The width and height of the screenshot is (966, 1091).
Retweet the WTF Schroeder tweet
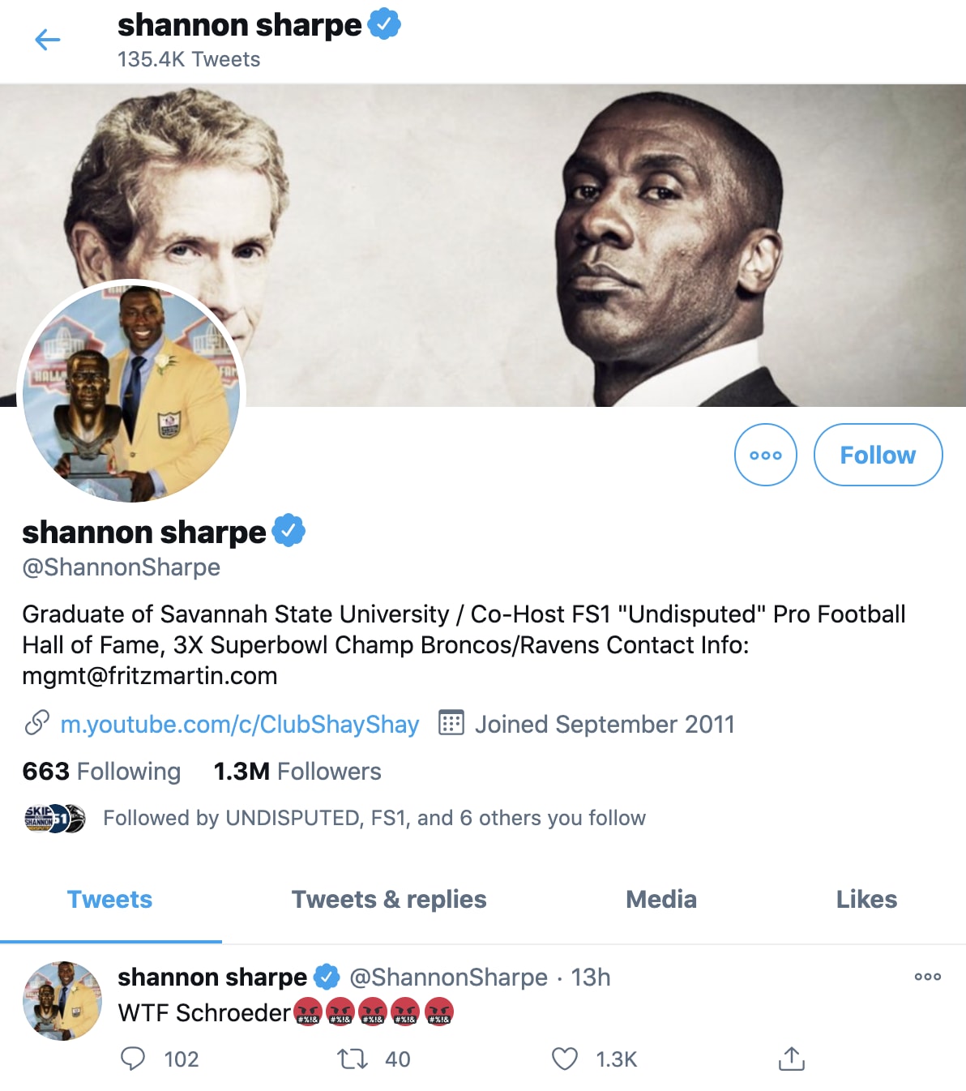pos(353,1059)
